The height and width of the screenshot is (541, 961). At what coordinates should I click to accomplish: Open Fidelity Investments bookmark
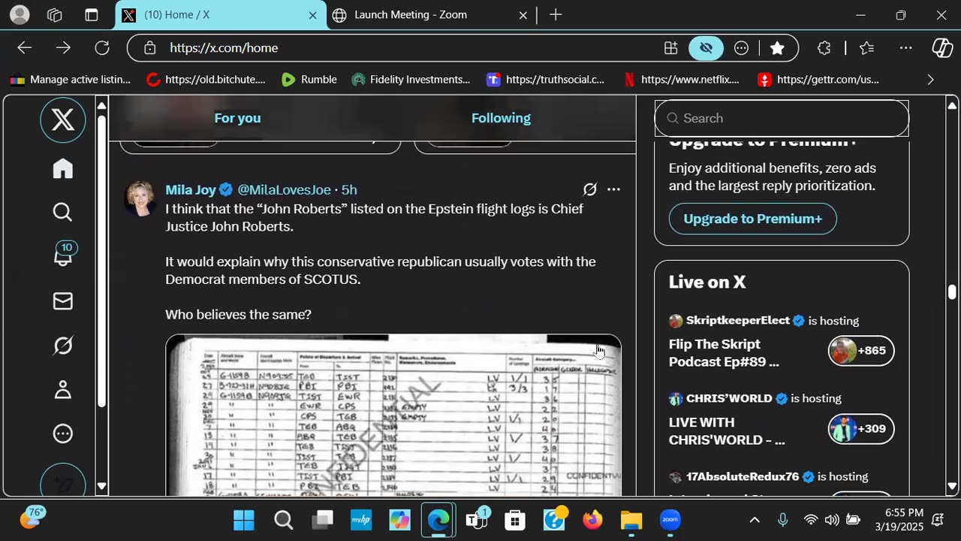click(x=410, y=80)
